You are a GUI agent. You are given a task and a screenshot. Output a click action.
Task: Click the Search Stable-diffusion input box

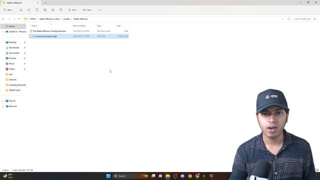305,19
